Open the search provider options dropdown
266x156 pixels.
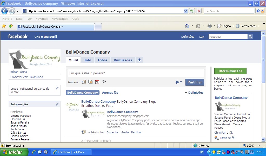(263, 11)
